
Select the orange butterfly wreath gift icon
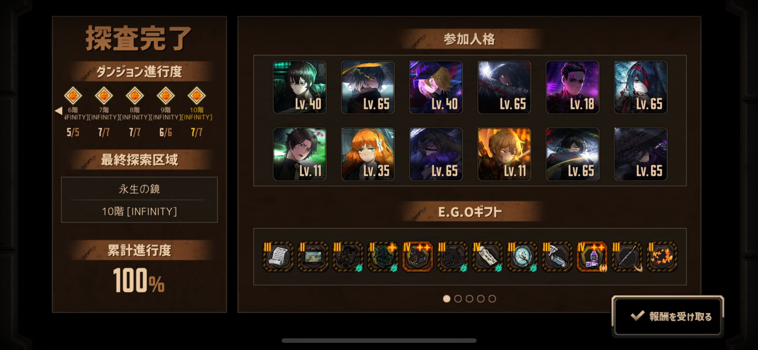662,256
